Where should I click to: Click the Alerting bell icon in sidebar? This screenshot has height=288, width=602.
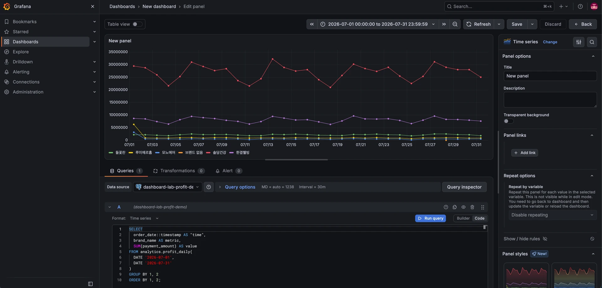tap(7, 72)
